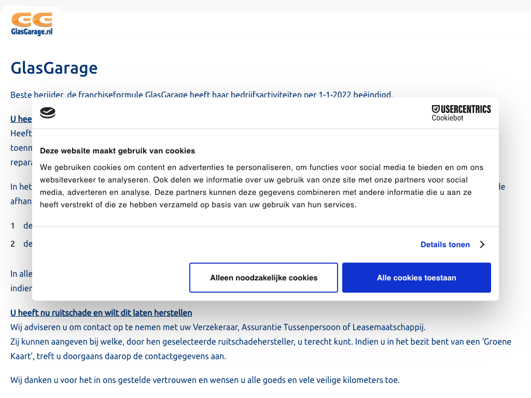531x398 pixels.
Task: Click the GlasGarage page heading
Action: point(54,68)
